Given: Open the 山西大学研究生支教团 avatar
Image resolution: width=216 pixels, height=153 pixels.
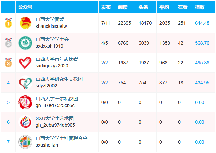Looking at the screenshot, I should click(x=25, y=83).
